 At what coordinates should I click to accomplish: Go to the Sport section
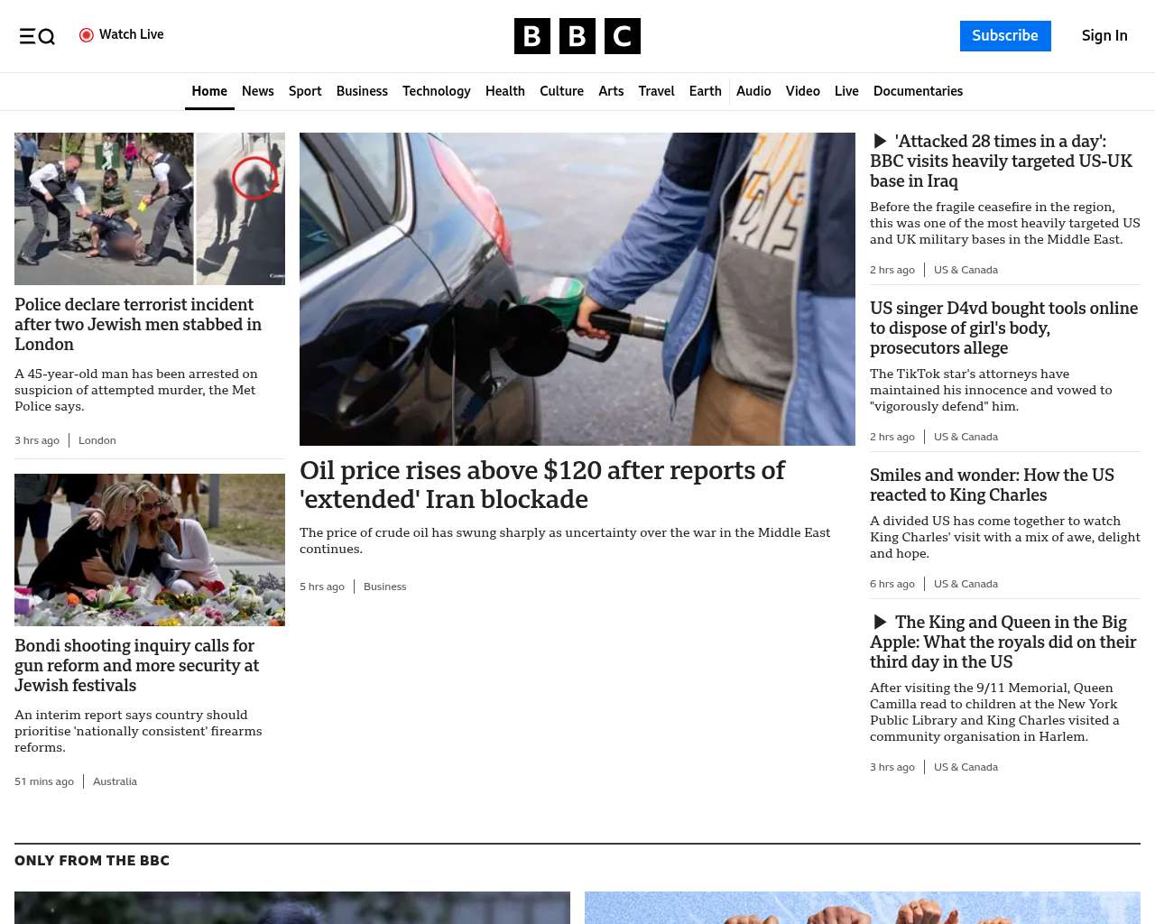tap(305, 91)
